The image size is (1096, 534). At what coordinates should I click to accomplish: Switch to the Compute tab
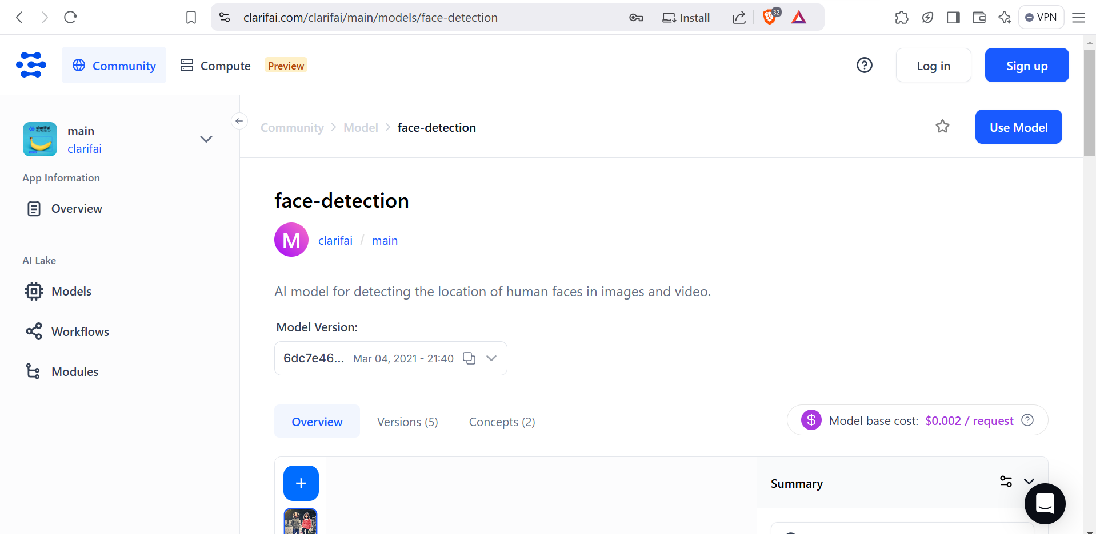coord(215,66)
